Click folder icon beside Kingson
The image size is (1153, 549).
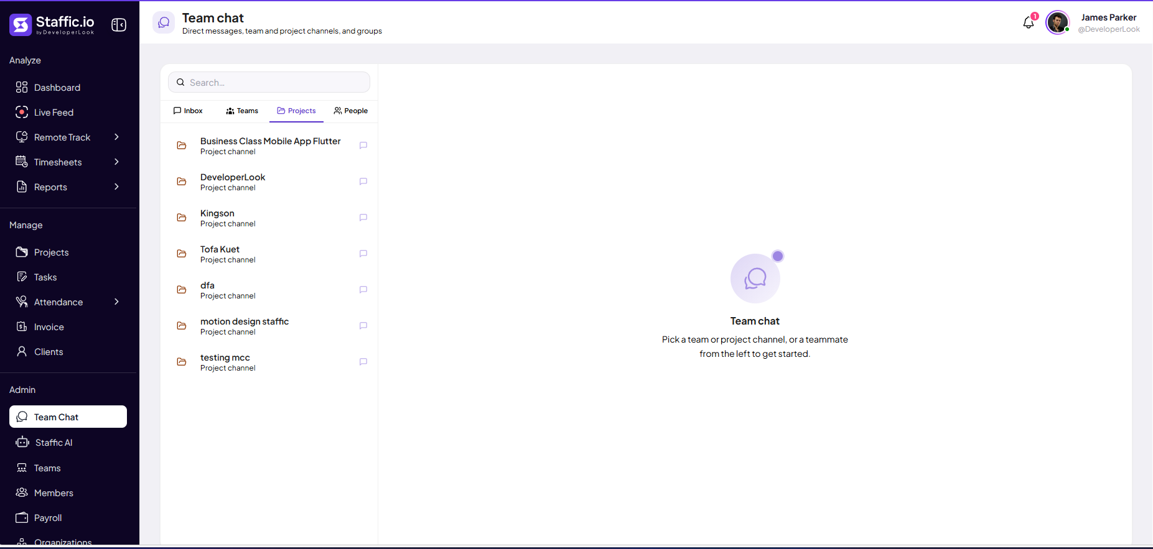click(182, 218)
